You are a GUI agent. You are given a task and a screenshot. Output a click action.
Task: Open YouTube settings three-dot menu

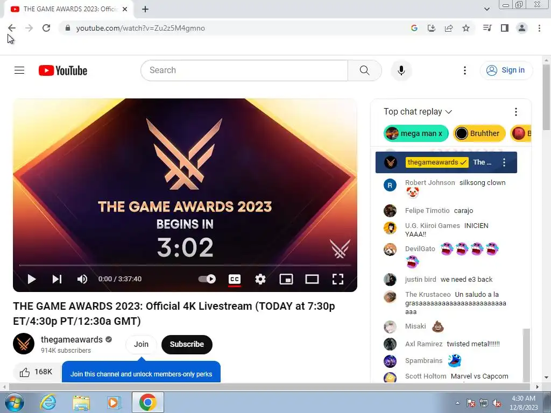tap(464, 70)
